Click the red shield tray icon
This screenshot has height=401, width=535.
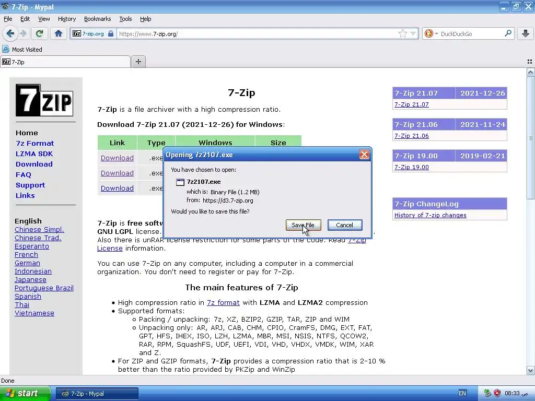click(x=497, y=393)
